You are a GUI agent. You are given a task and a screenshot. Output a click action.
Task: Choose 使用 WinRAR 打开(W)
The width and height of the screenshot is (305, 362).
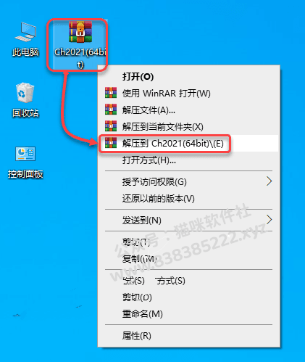(x=166, y=94)
